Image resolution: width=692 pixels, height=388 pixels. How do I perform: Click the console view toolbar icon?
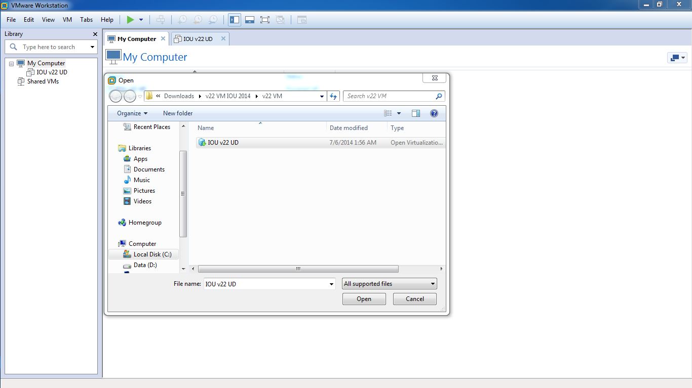coord(302,20)
